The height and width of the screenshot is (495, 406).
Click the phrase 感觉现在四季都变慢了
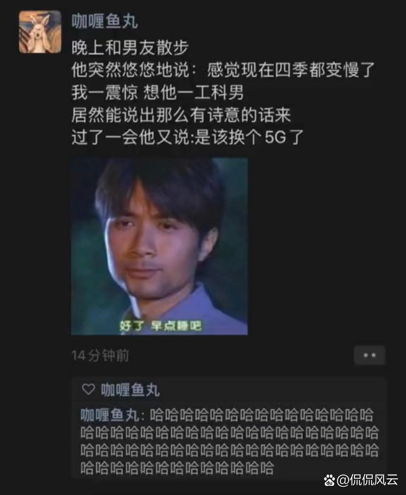(x=291, y=70)
